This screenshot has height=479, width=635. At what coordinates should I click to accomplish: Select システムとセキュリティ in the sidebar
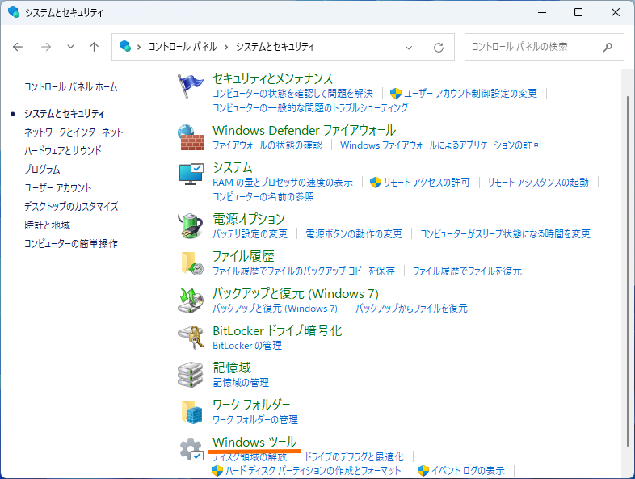[x=65, y=113]
